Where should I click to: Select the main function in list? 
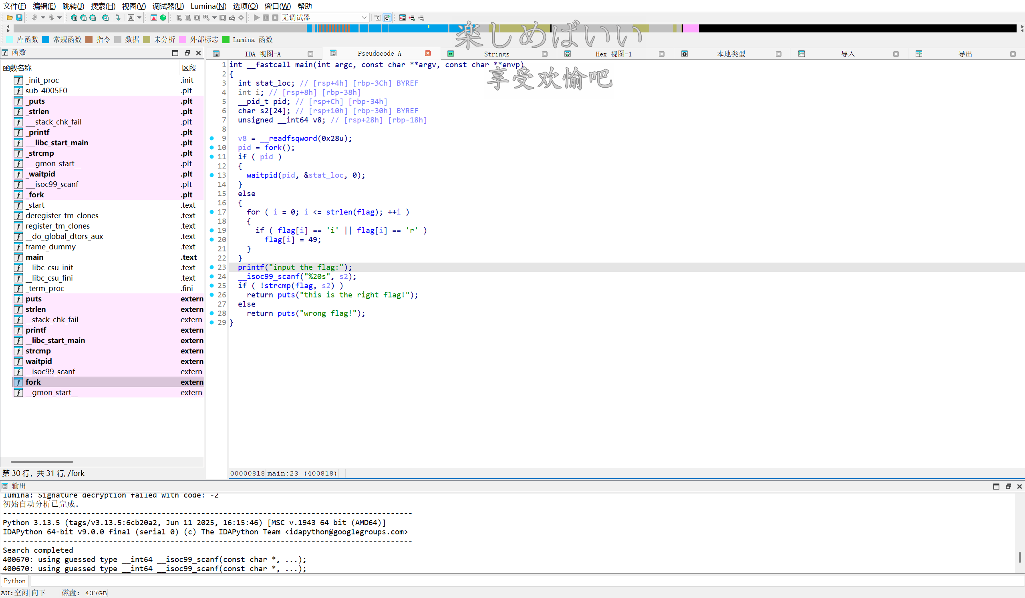click(34, 257)
